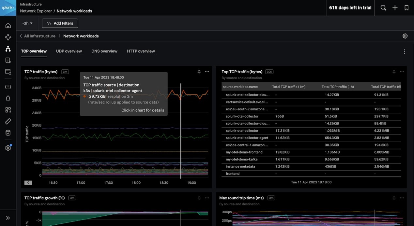Switch to the UDP overview tab
The width and height of the screenshot is (414, 226).
pyautogui.click(x=69, y=51)
